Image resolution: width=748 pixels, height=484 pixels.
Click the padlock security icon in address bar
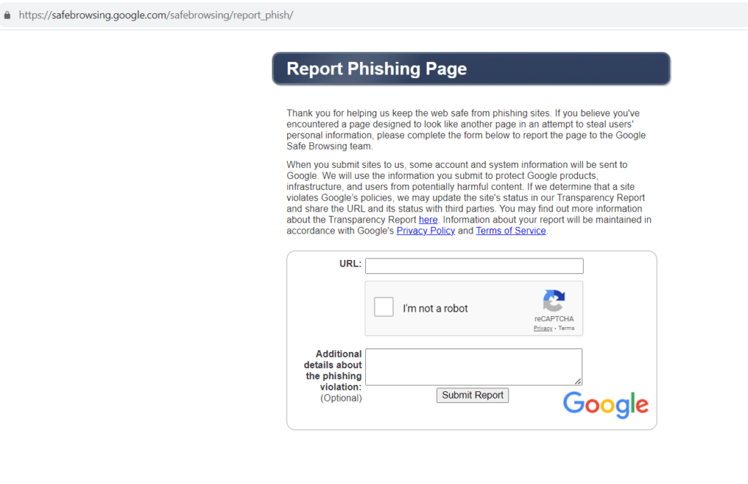pyautogui.click(x=7, y=14)
